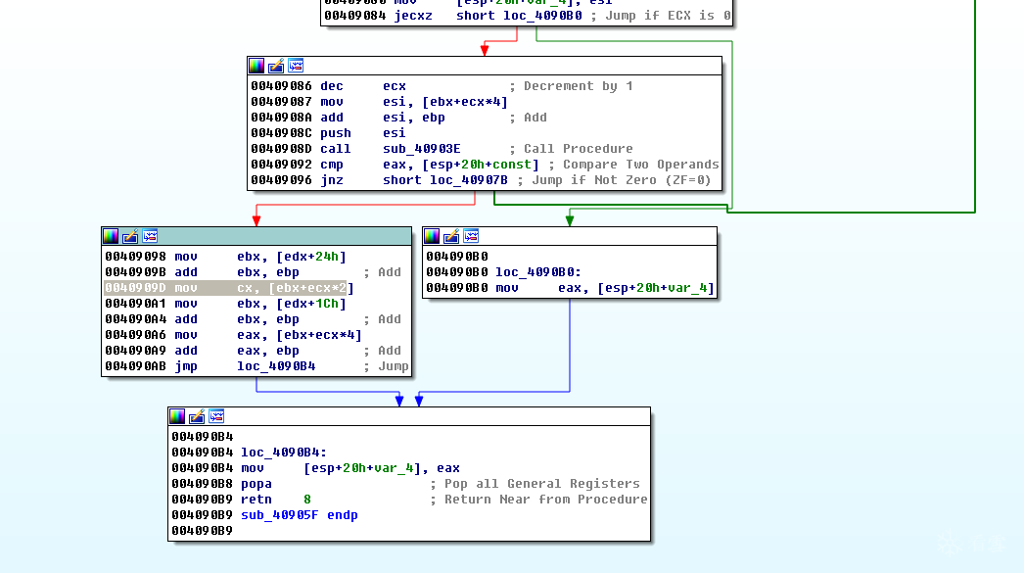
Task: Select the add ebx, ebp line at 004090A4
Action: (x=253, y=319)
